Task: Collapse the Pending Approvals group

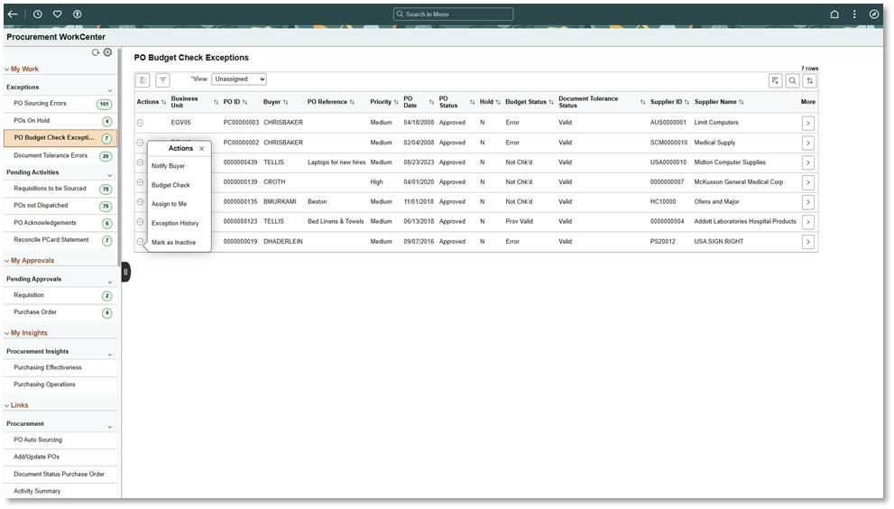Action: point(109,282)
